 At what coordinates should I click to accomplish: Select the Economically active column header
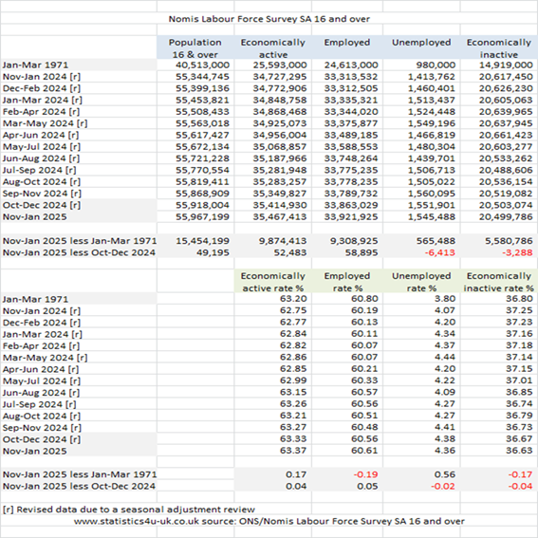click(x=272, y=47)
